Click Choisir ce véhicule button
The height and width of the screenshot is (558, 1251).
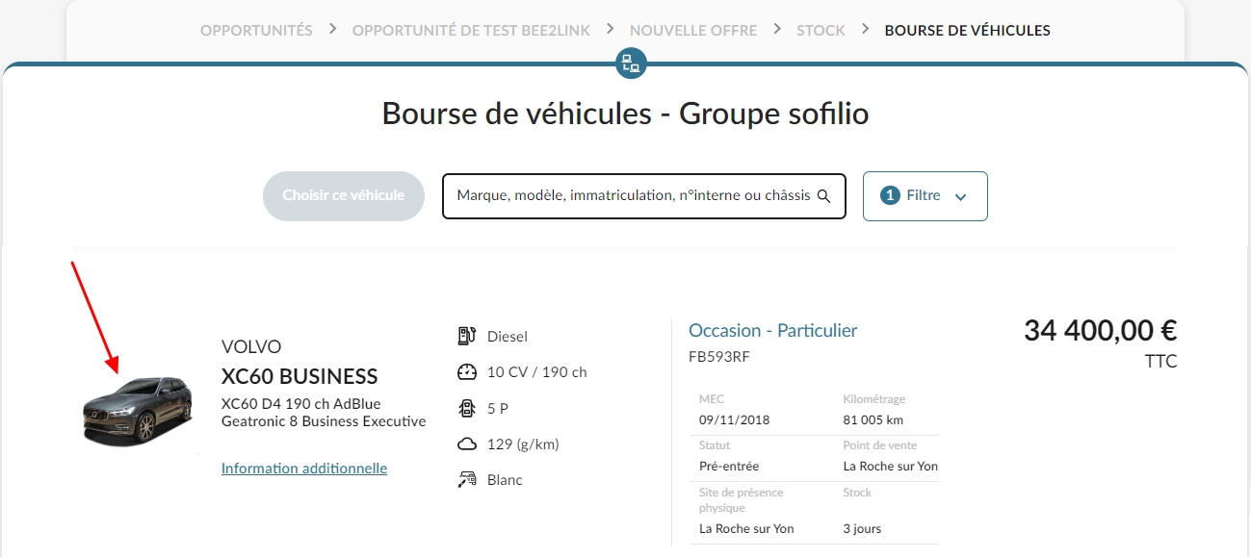tap(344, 196)
